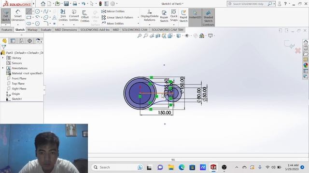Toggle Shaded Sketch Contours
Viewport: 309px width, 173px height.
208,18
